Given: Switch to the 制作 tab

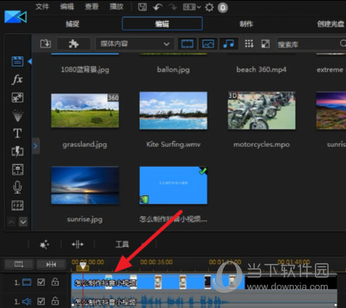Looking at the screenshot, I should [x=246, y=24].
